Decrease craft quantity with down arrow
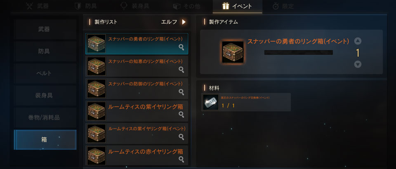This screenshot has height=169, width=396. click(358, 64)
